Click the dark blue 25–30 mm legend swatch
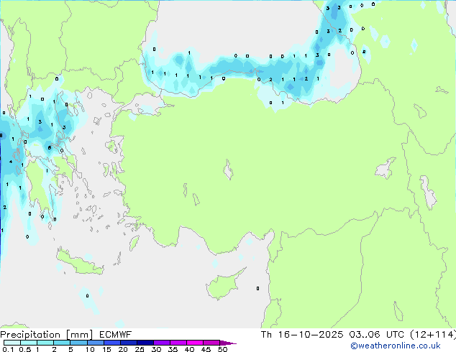 [x=145, y=343]
